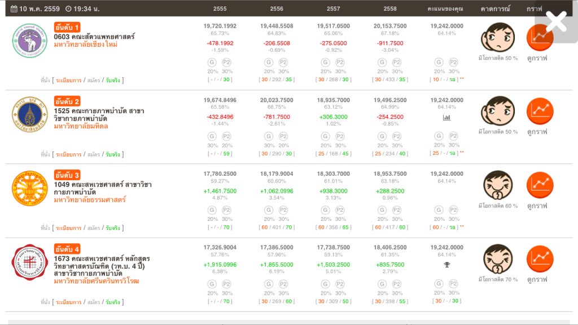Click G icon under 2556 in rank 2
Screen dimensions: 578x325
tap(269, 136)
